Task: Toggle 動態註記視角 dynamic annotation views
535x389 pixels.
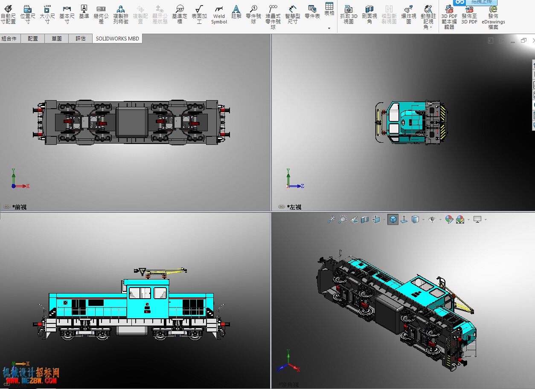Action: click(428, 17)
